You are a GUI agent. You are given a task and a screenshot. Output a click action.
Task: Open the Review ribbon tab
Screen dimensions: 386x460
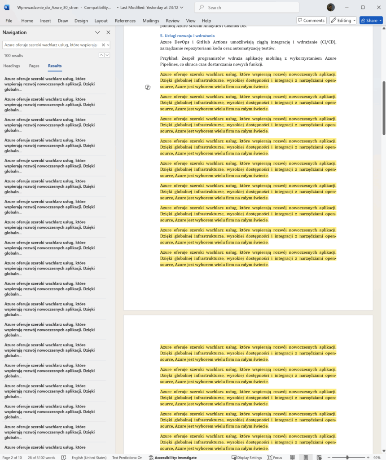click(x=172, y=21)
